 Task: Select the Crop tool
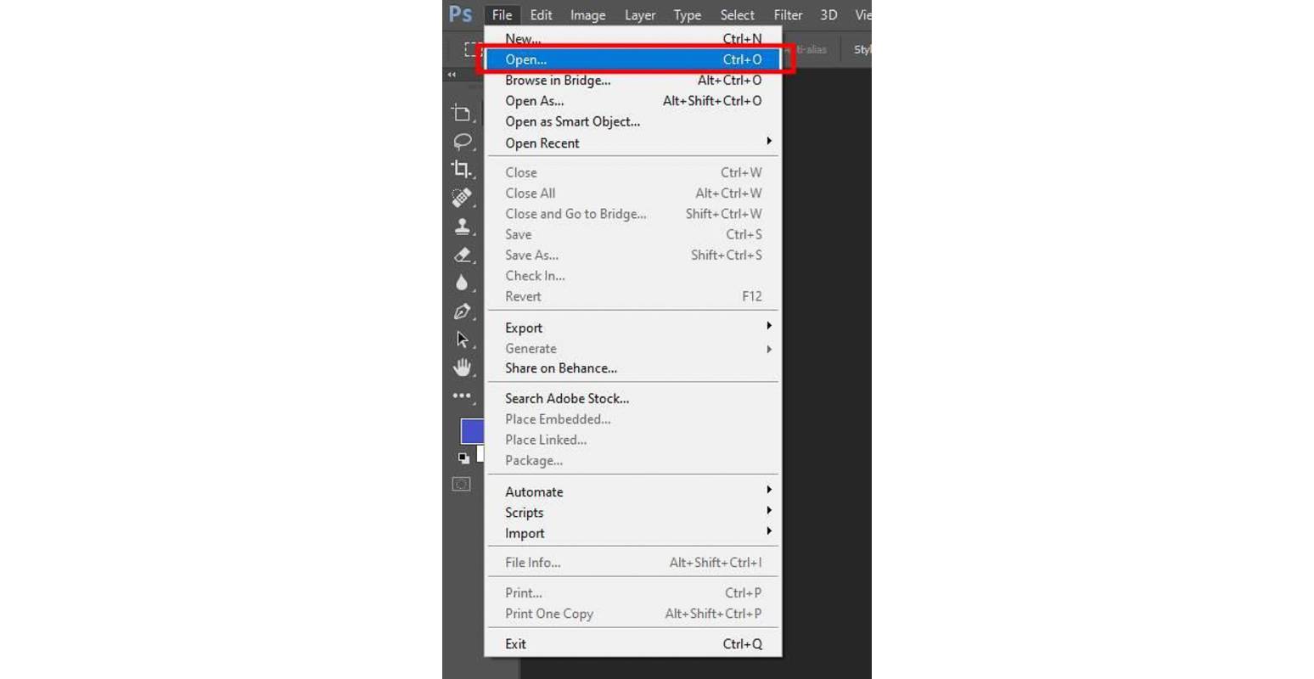pyautogui.click(x=463, y=168)
